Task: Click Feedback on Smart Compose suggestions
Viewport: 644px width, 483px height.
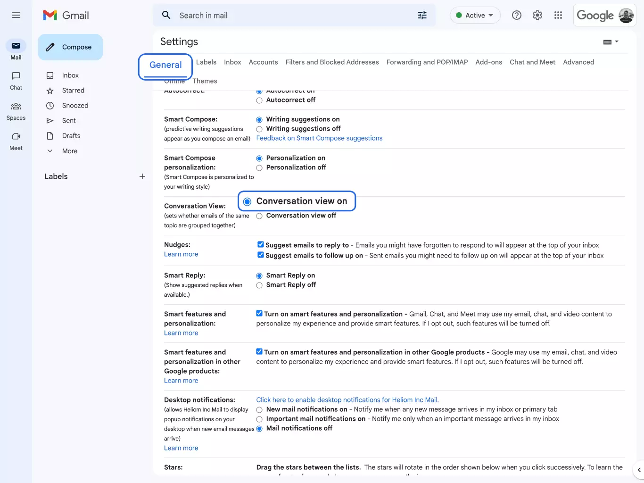Action: [x=319, y=138]
